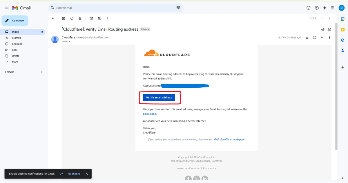
Task: Click the '1 of 18' message counter
Action: (x=313, y=18)
